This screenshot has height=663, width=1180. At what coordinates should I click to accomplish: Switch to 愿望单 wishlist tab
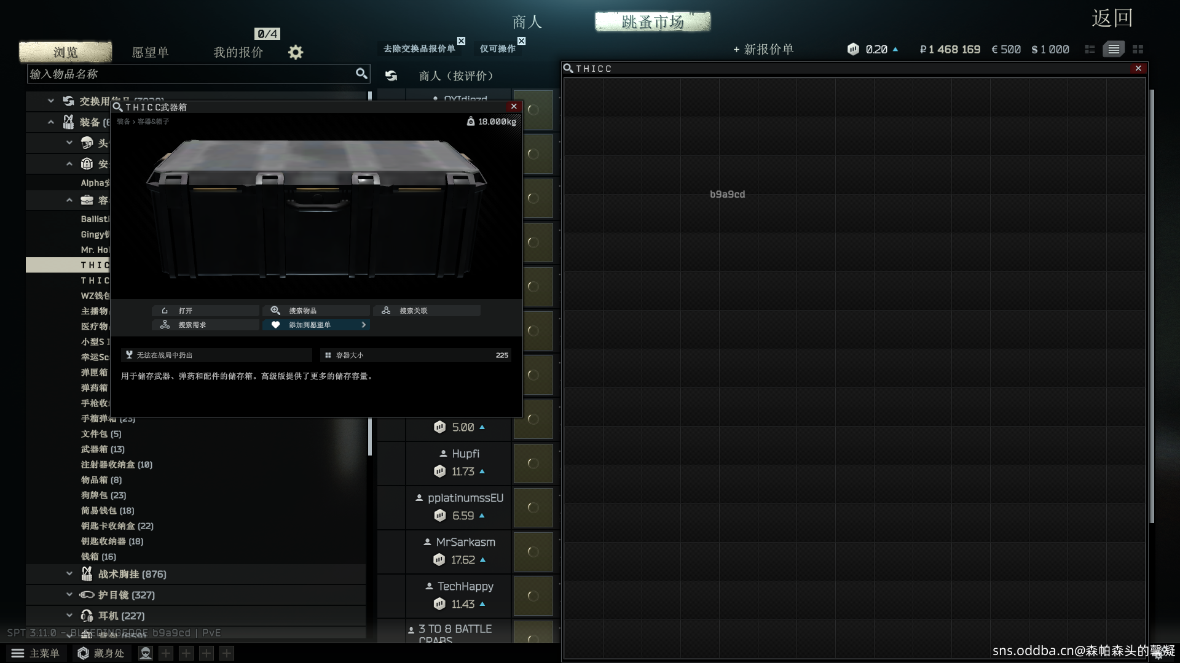[150, 52]
